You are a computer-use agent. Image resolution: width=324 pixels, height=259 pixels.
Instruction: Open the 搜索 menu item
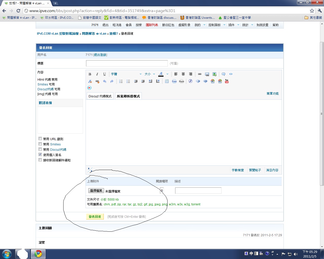pos(139,25)
